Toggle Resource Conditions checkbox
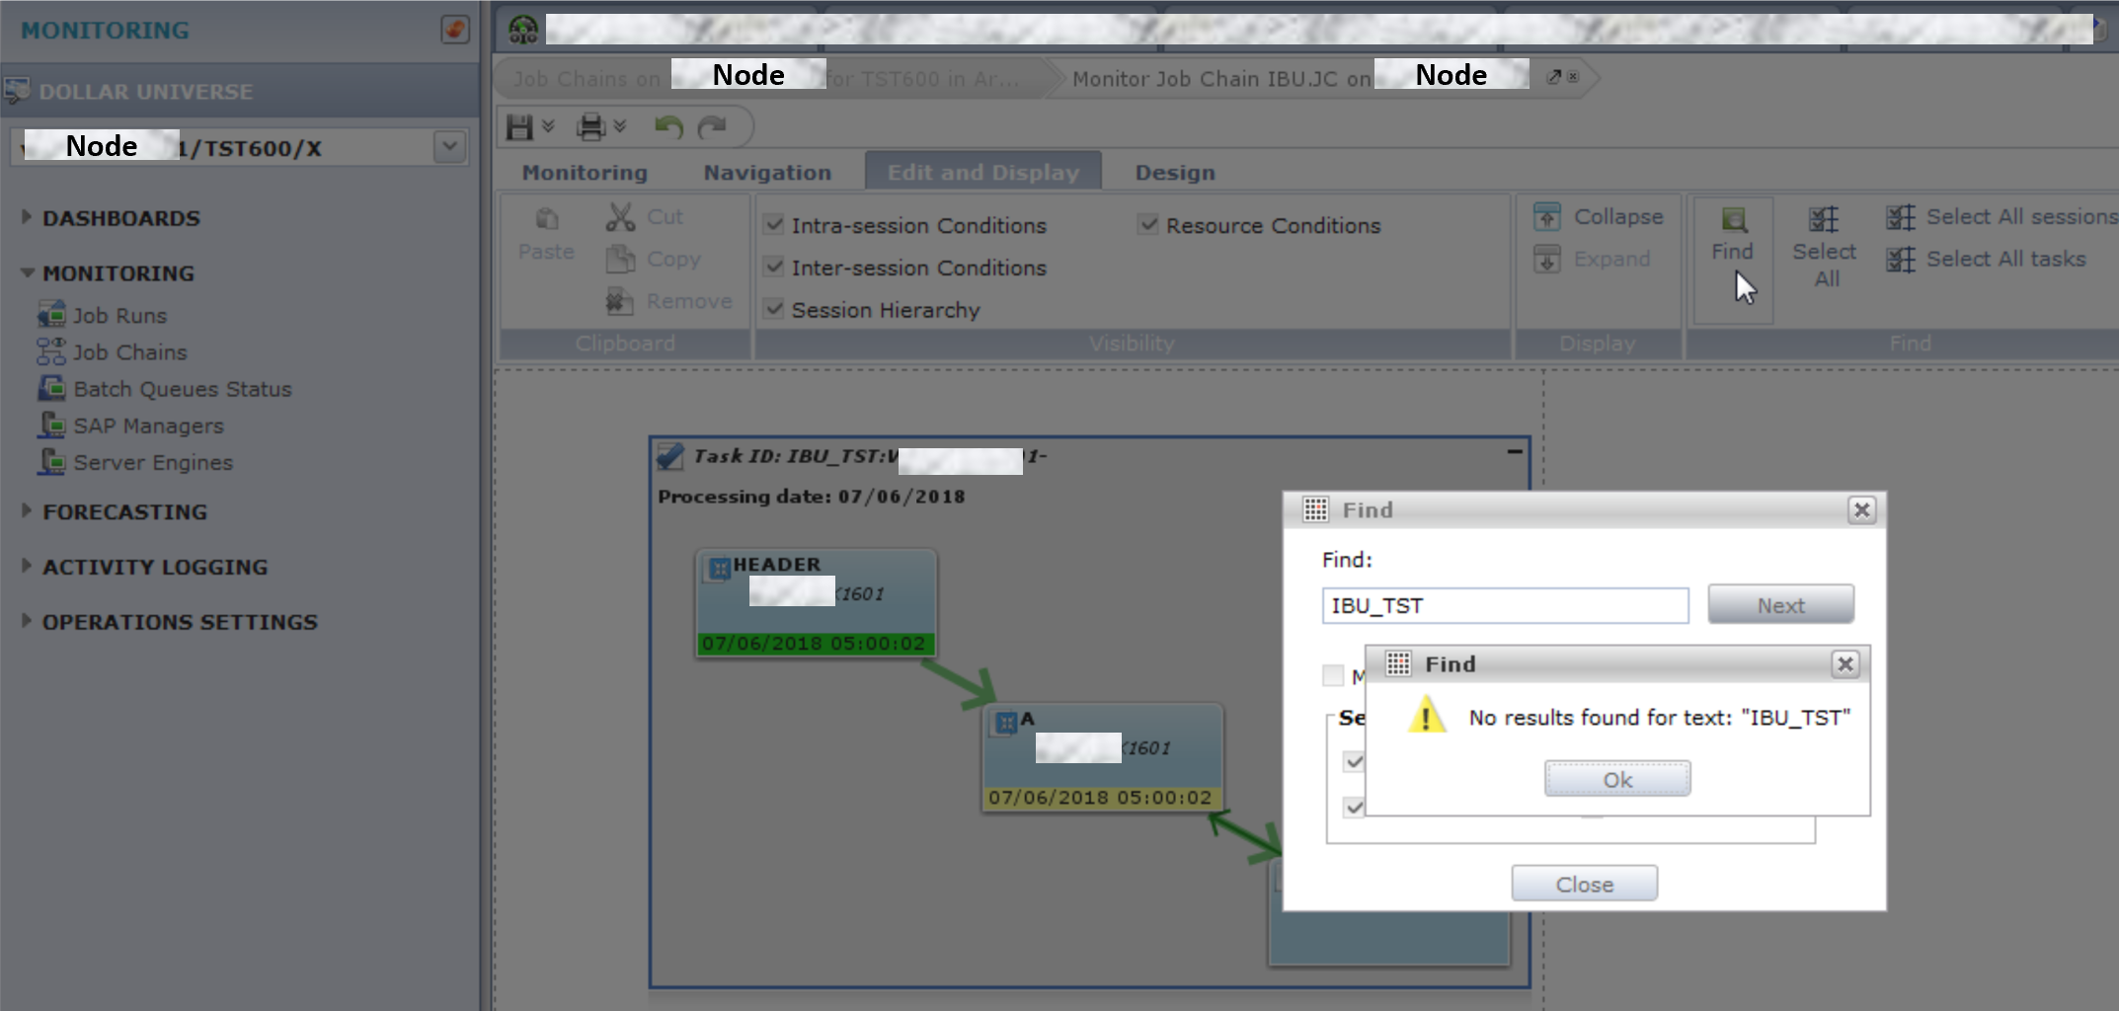 [x=1148, y=225]
